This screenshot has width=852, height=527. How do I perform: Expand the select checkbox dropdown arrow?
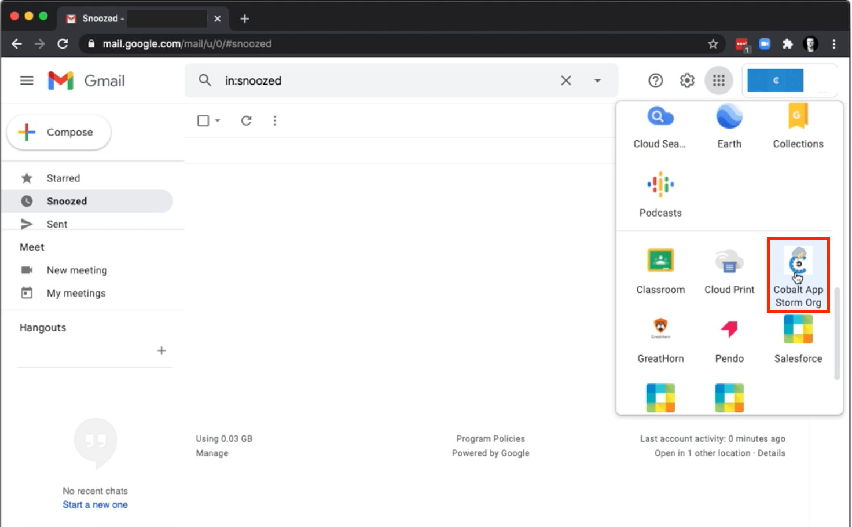pyautogui.click(x=218, y=120)
